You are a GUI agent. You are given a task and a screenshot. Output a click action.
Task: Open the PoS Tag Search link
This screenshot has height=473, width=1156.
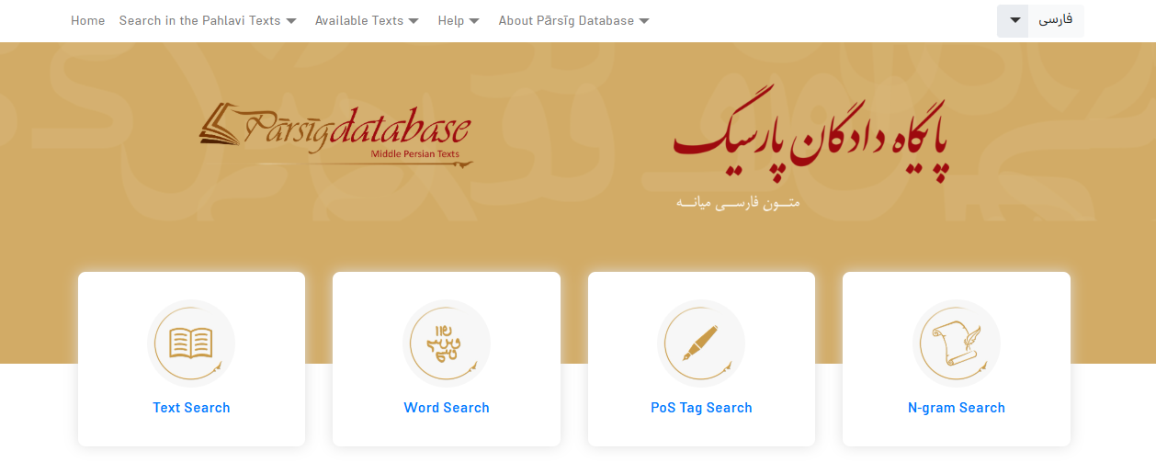click(701, 408)
